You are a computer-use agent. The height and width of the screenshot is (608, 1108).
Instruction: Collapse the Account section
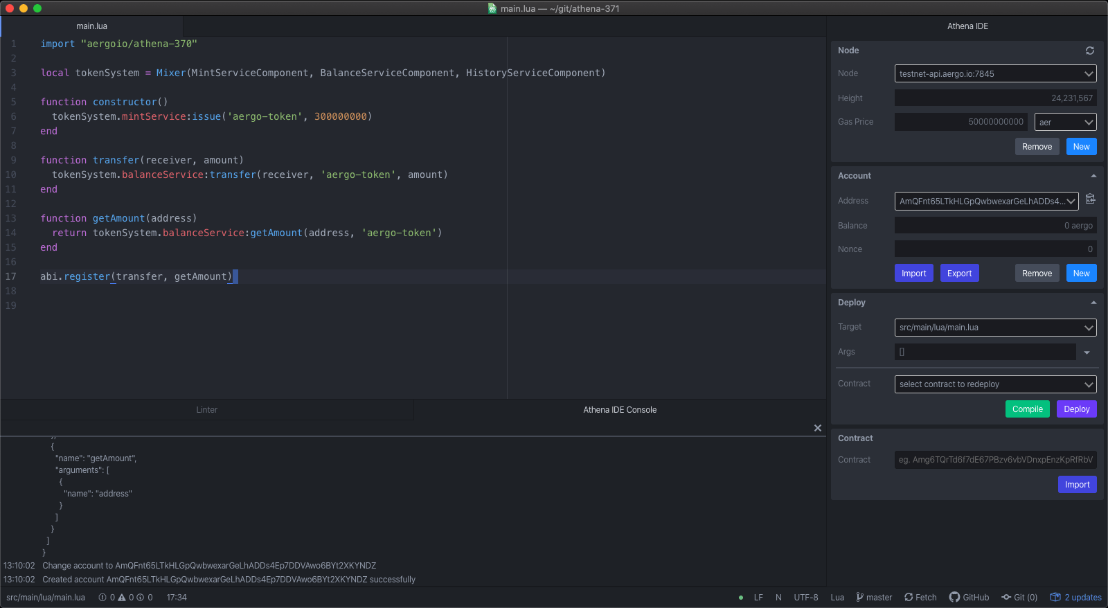pyautogui.click(x=1093, y=176)
